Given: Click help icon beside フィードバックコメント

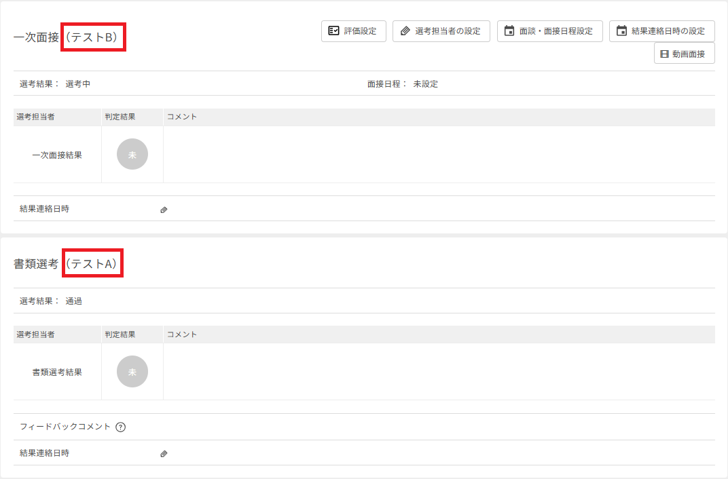Looking at the screenshot, I should tap(121, 427).
